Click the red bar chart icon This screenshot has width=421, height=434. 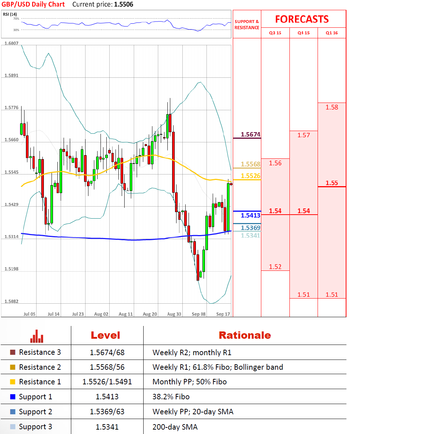(x=37, y=336)
